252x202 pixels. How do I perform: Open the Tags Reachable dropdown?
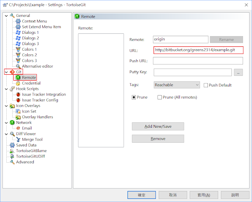[177, 85]
